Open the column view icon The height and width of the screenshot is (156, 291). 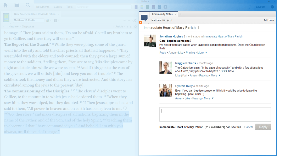(x=55, y=20)
